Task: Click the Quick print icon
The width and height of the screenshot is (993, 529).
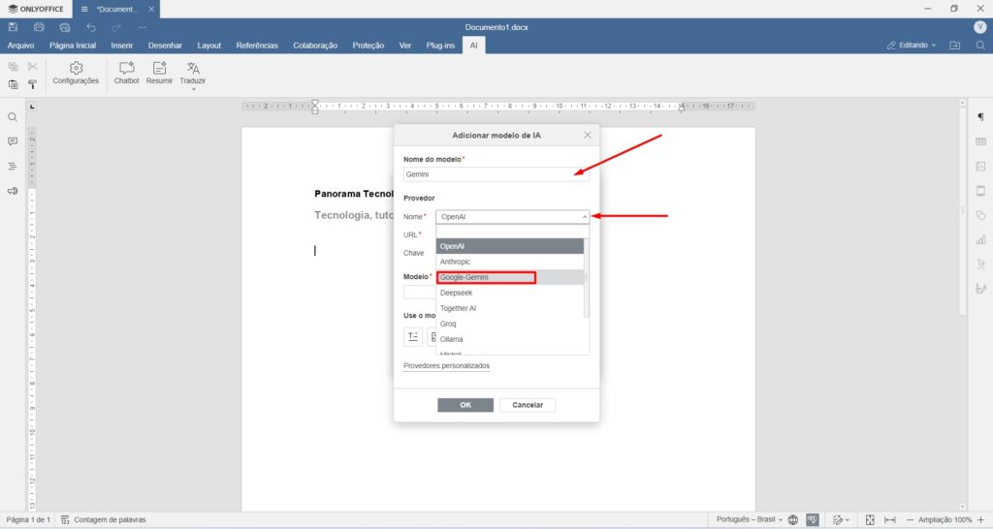Action: (65, 27)
